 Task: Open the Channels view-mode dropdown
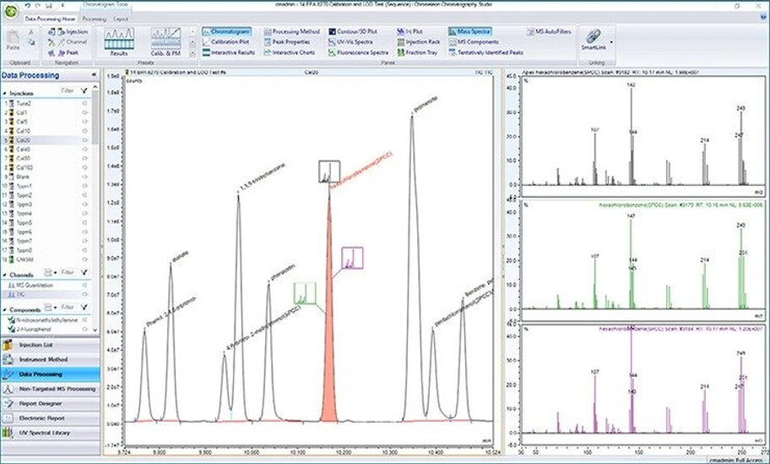[x=50, y=272]
